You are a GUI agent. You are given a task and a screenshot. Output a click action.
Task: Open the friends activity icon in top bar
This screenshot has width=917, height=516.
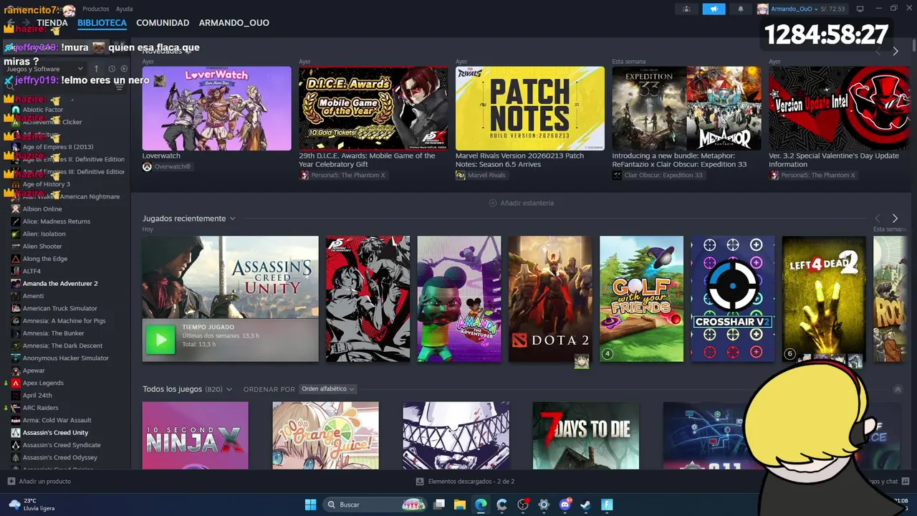point(686,9)
